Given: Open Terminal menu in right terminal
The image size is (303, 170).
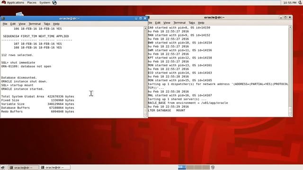Looking at the screenshot, I should 179,23.
